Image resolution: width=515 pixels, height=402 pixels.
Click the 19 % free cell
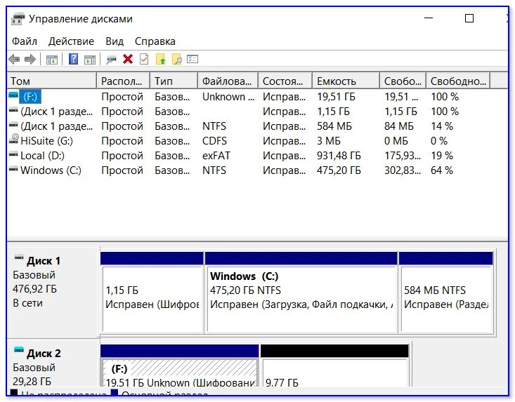coord(442,156)
